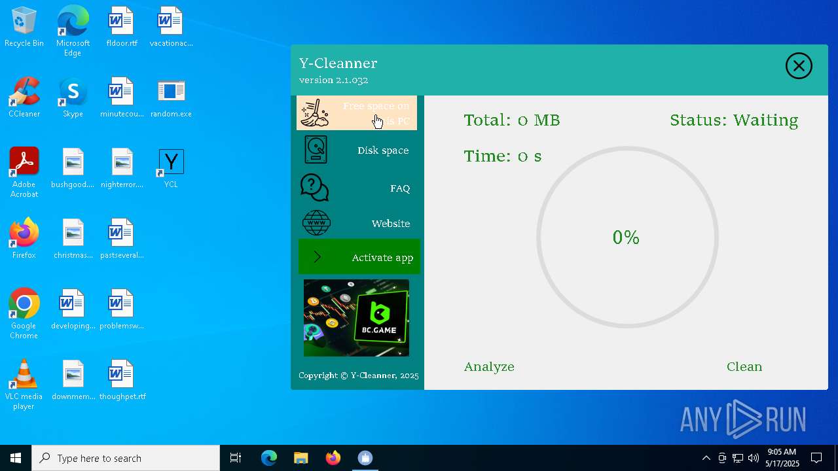This screenshot has height=471, width=838.
Task: Click the network tray icon
Action: pyautogui.click(x=738, y=458)
